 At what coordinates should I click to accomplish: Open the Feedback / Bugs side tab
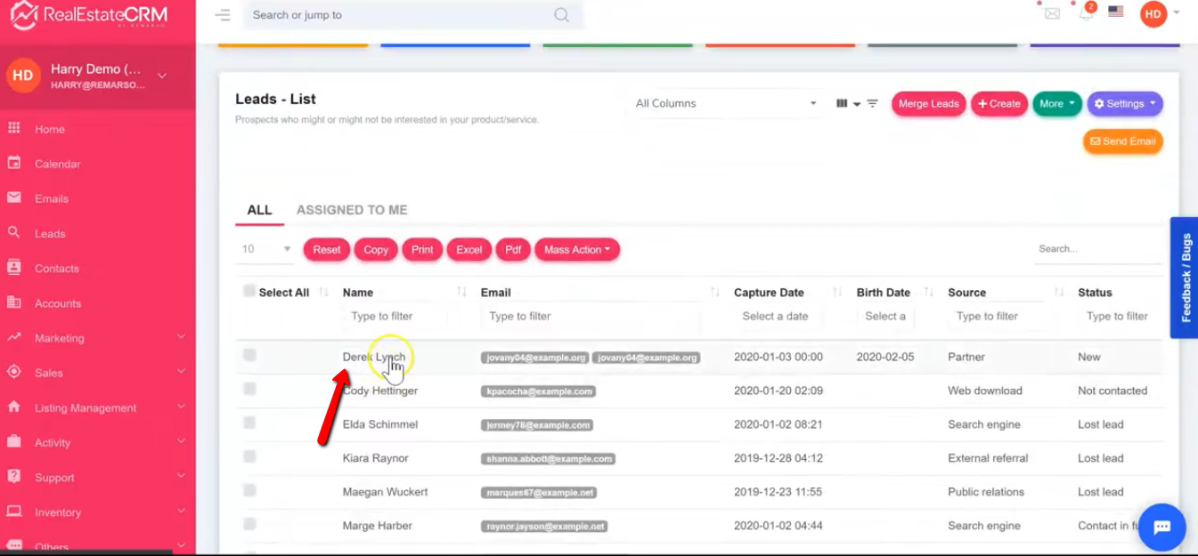(1184, 278)
